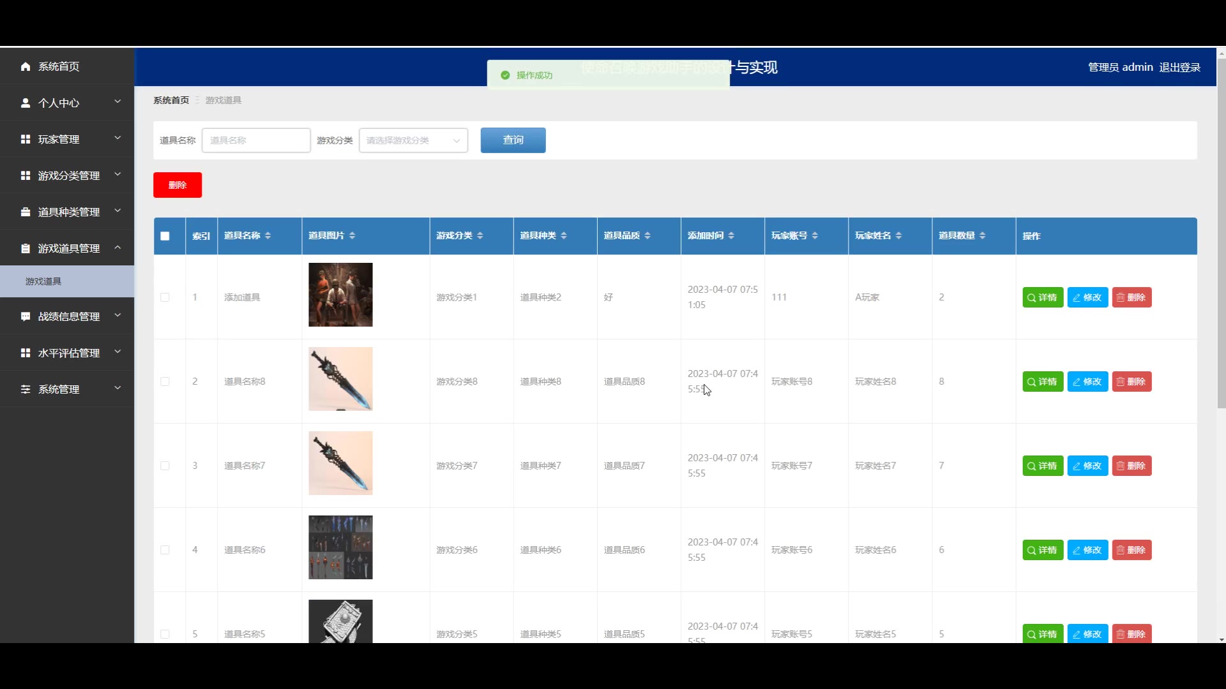Expand 玩家管理 menu chevron
The image size is (1226, 689).
[x=117, y=138]
